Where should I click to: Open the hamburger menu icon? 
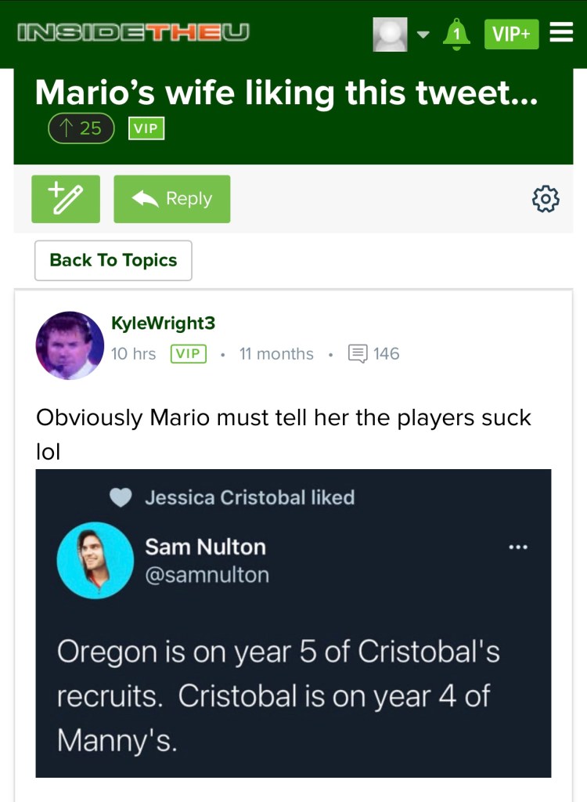pos(560,33)
